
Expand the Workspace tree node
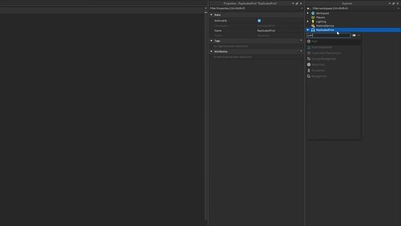(x=308, y=13)
